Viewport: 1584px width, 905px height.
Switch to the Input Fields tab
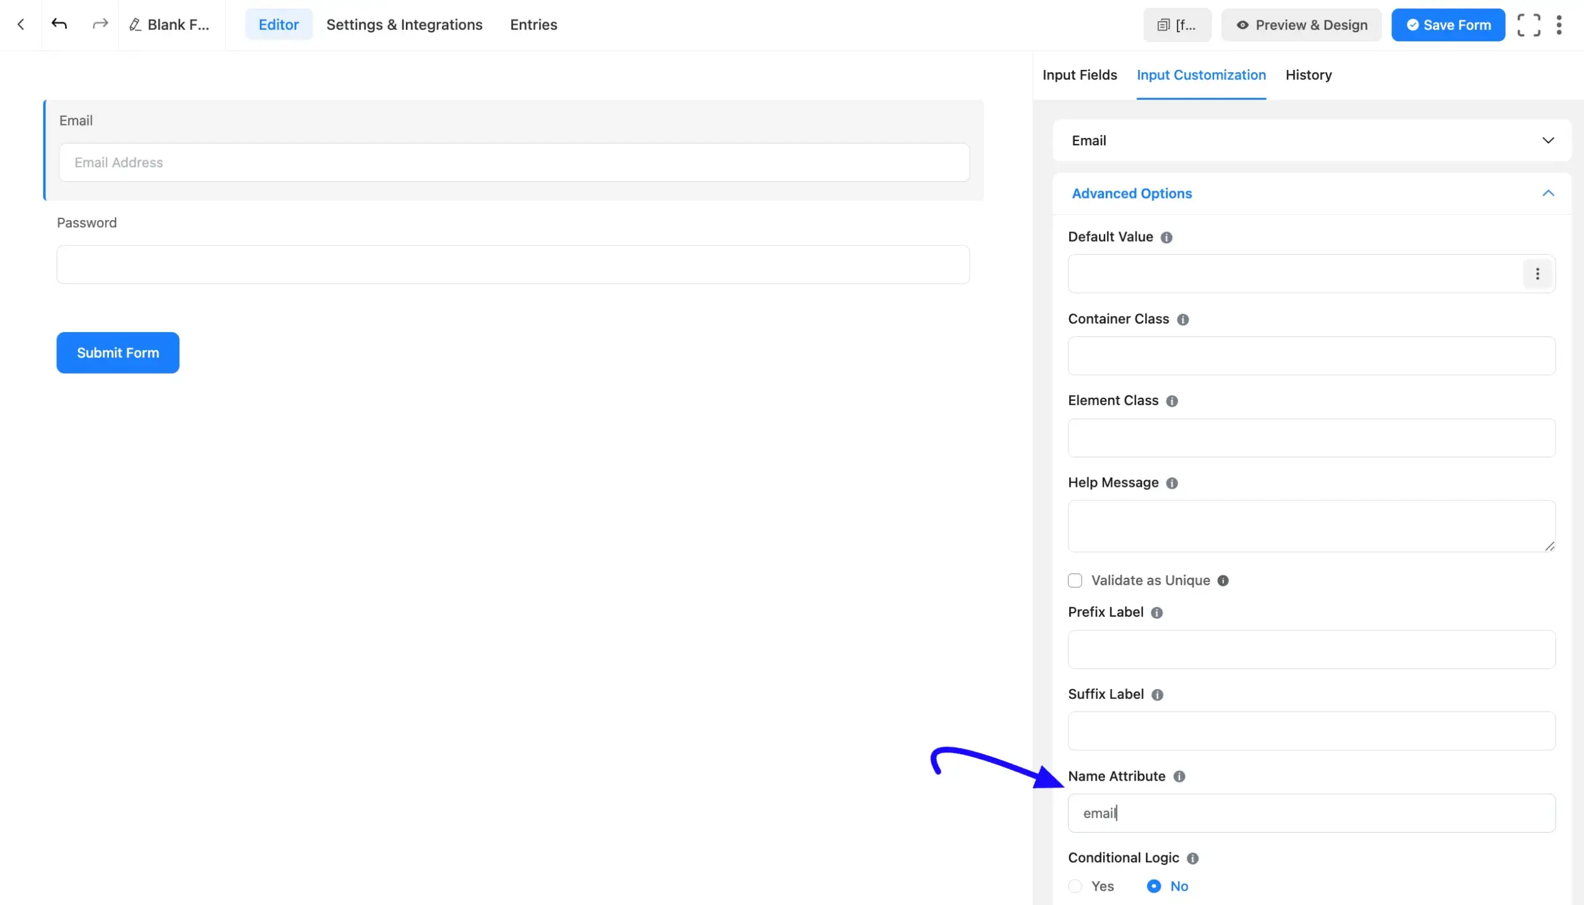click(x=1079, y=75)
